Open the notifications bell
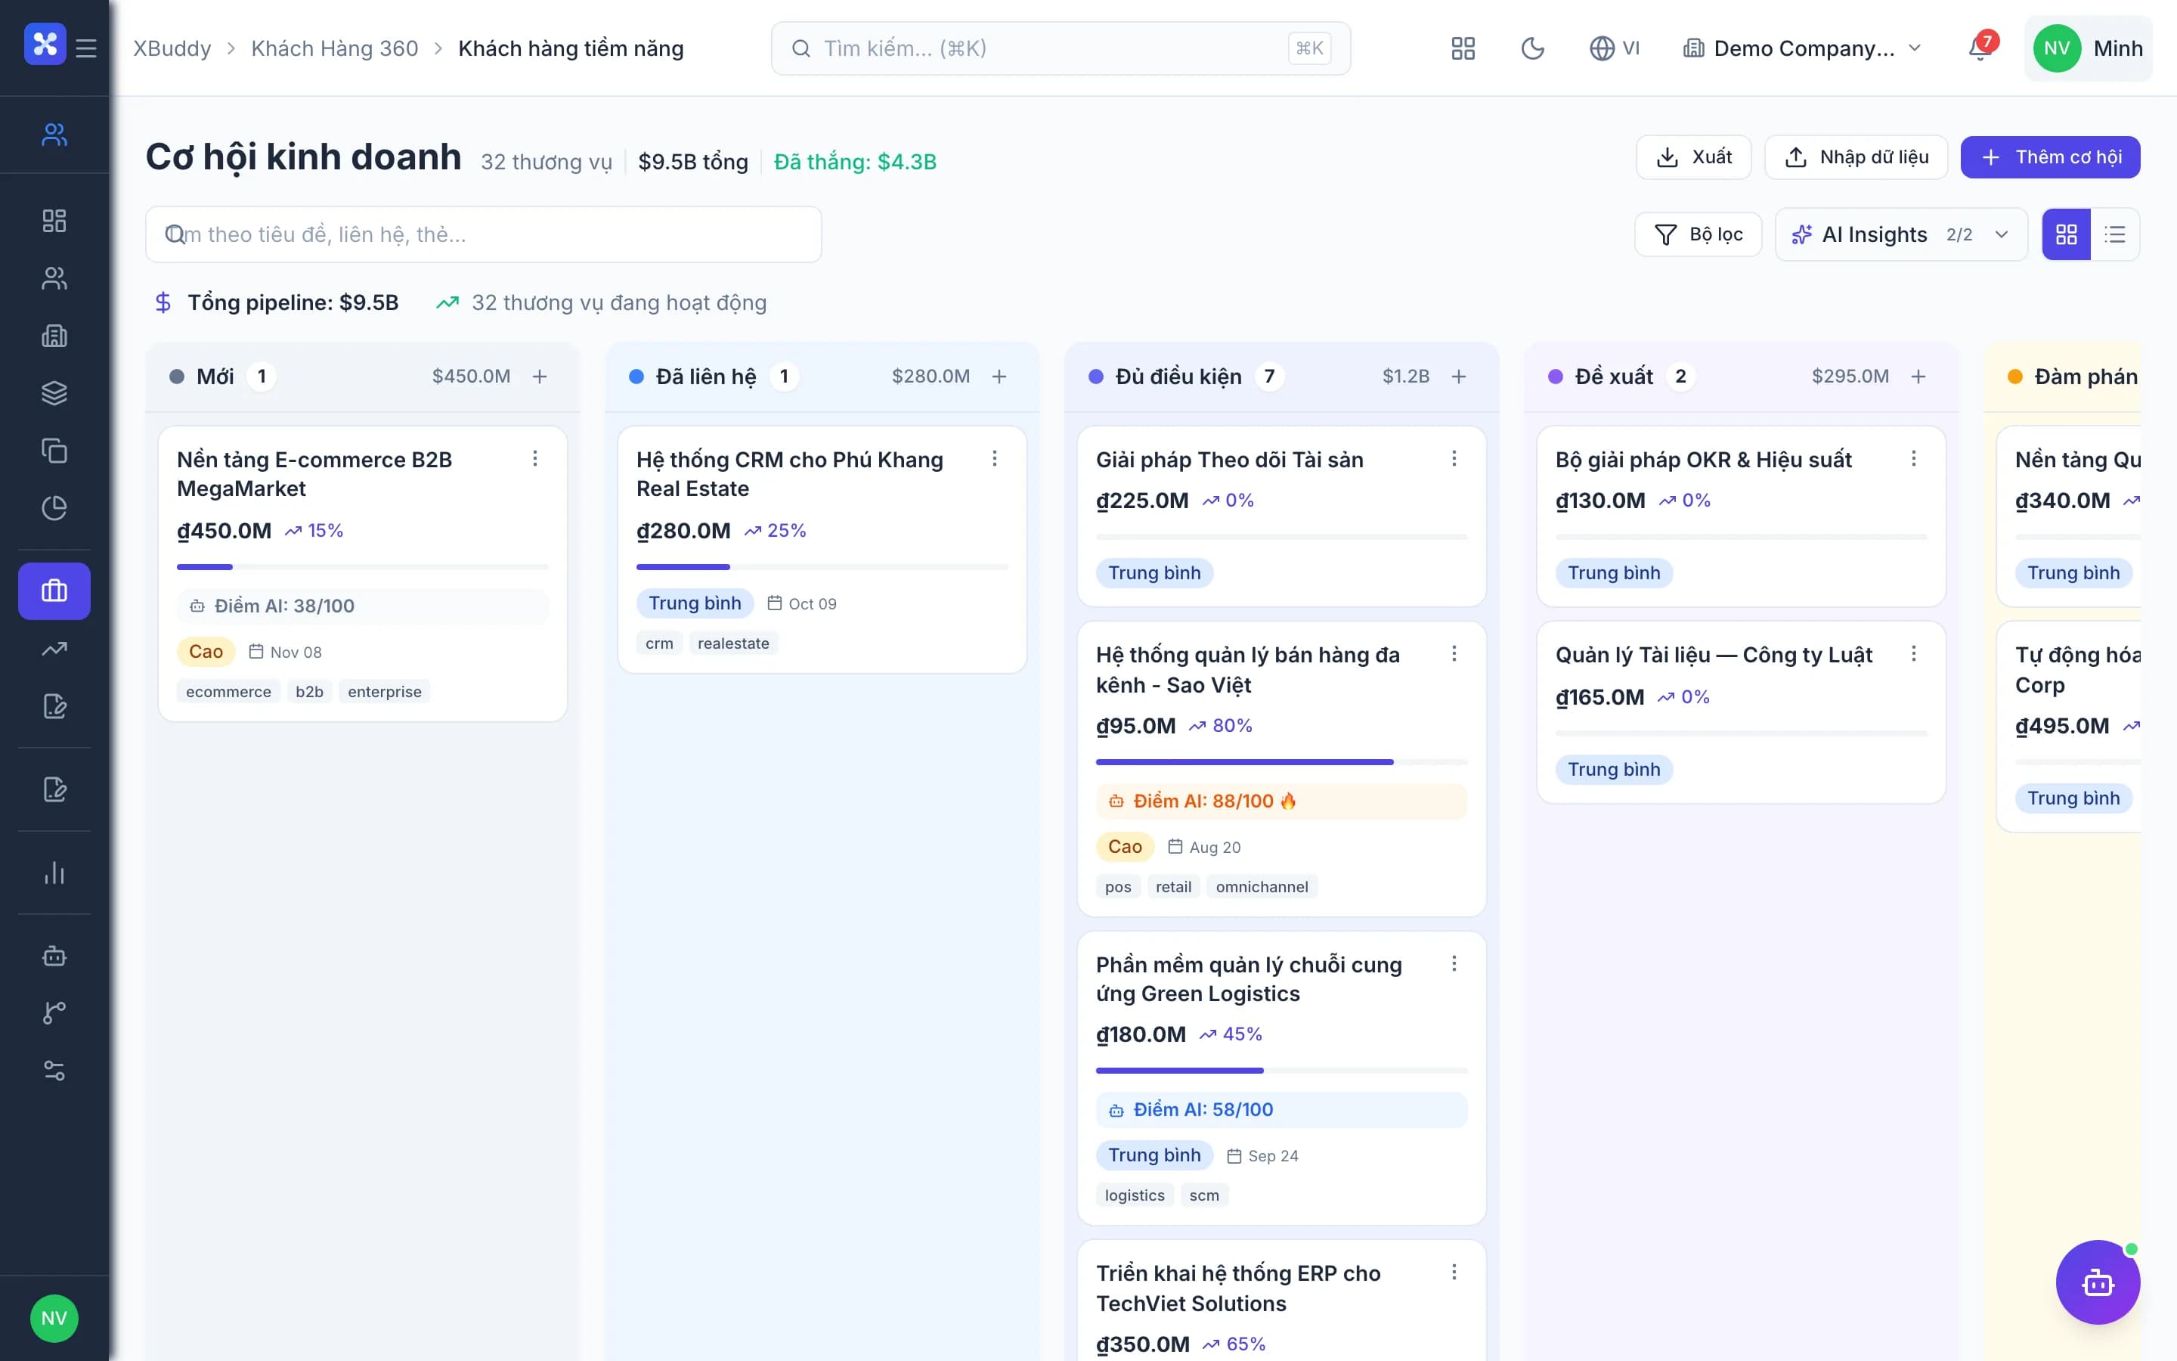 1980,48
